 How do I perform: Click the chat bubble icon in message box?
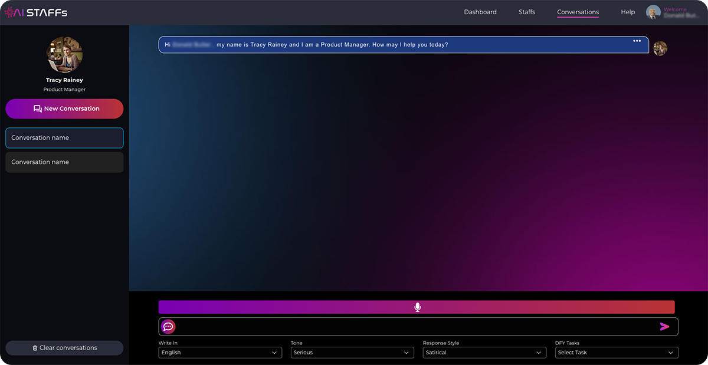click(x=168, y=327)
